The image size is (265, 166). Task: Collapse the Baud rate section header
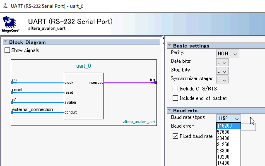169,110
